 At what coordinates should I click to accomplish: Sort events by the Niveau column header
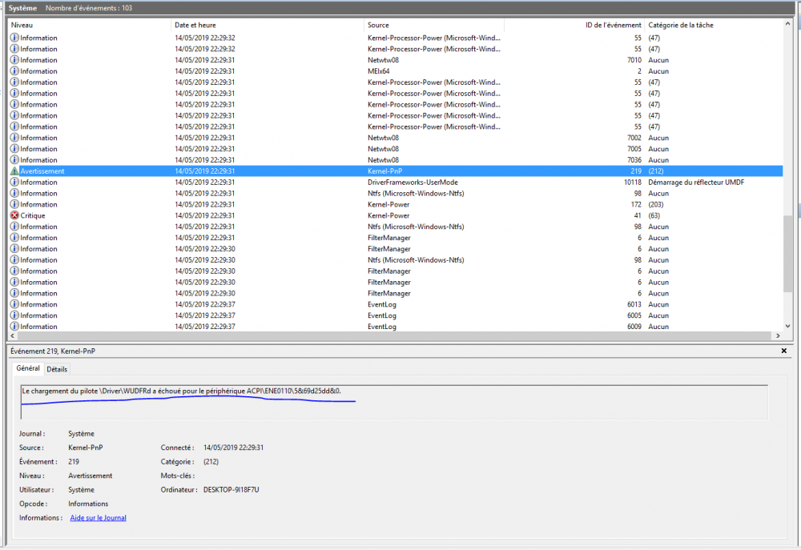click(x=22, y=25)
